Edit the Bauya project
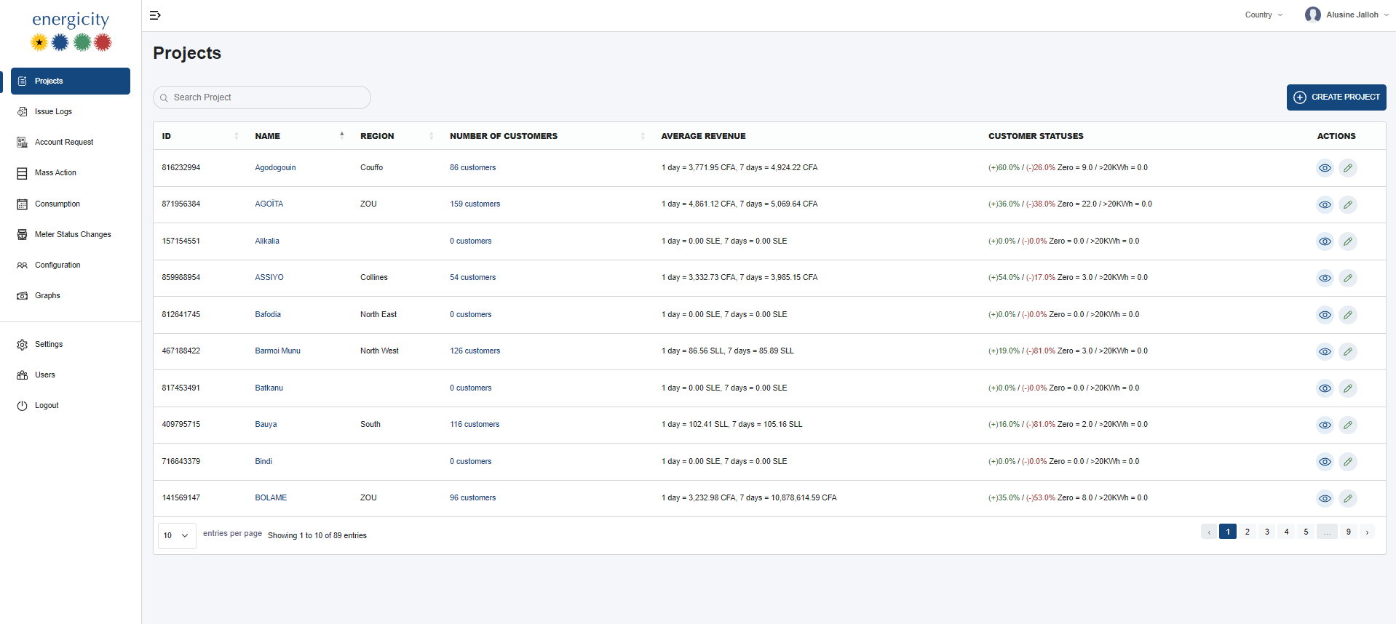The image size is (1396, 624). (x=1348, y=425)
